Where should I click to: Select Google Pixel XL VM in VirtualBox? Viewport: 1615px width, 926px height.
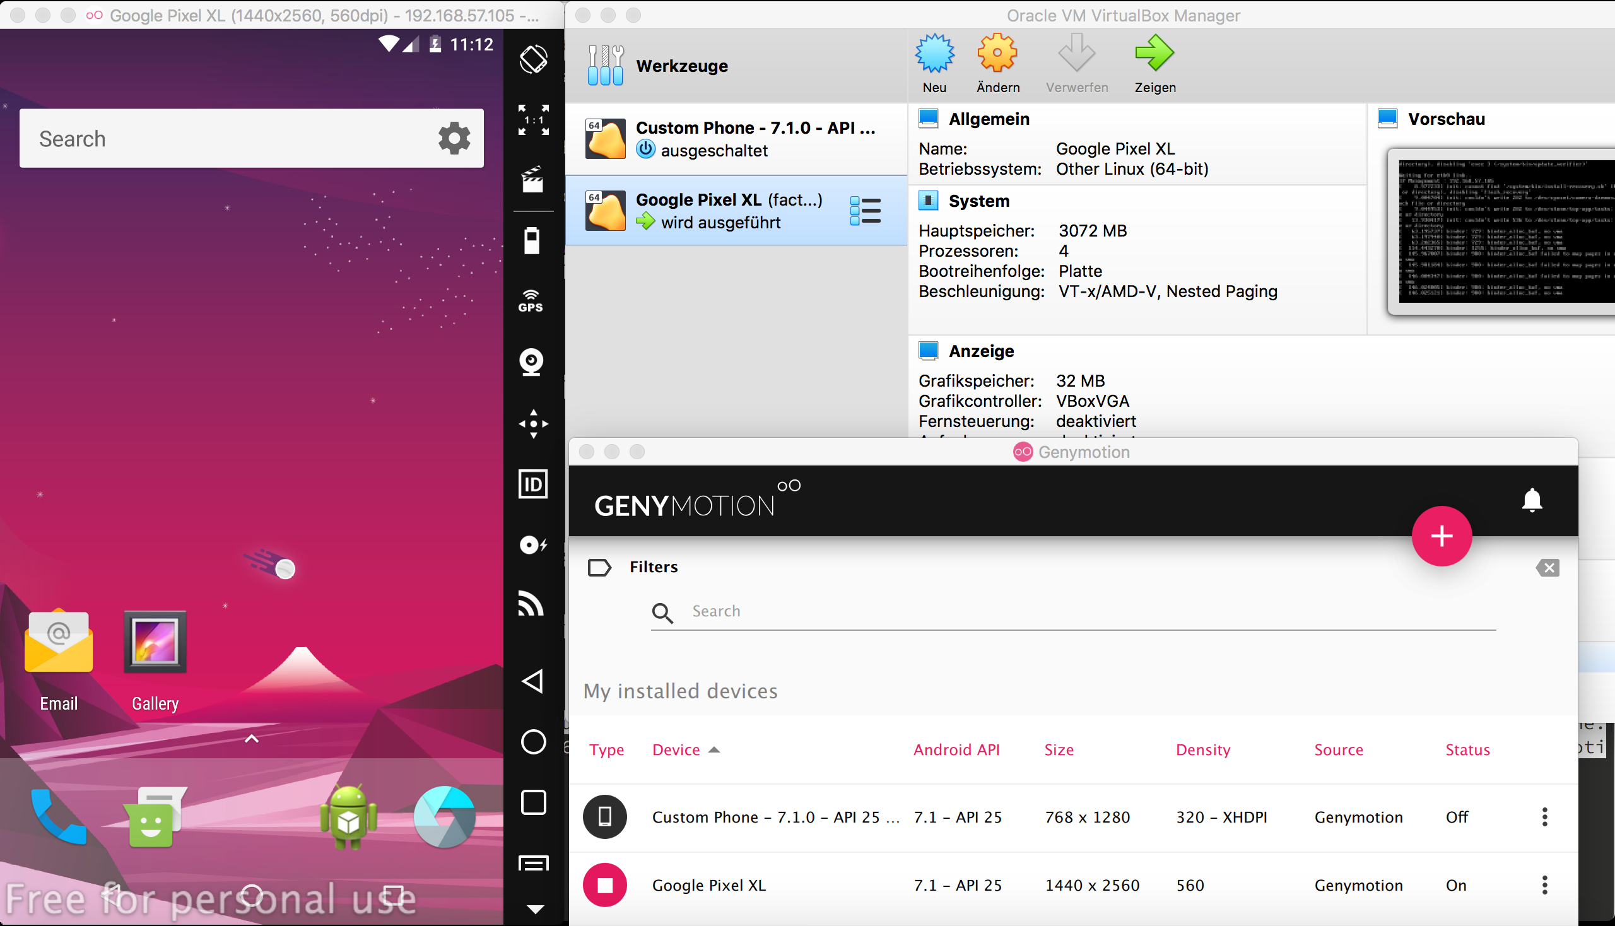pyautogui.click(x=736, y=211)
